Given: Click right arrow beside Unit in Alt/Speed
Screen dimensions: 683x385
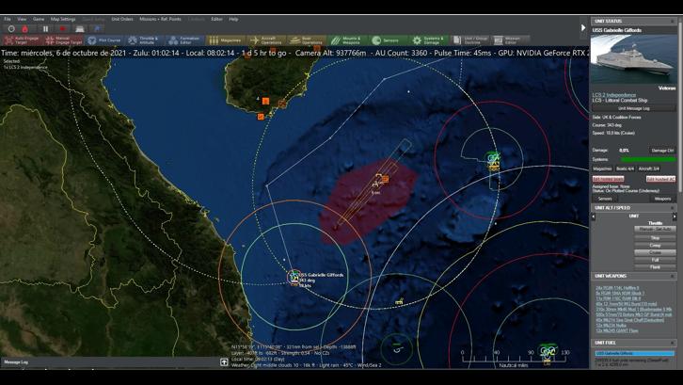Looking at the screenshot, I should click(675, 217).
